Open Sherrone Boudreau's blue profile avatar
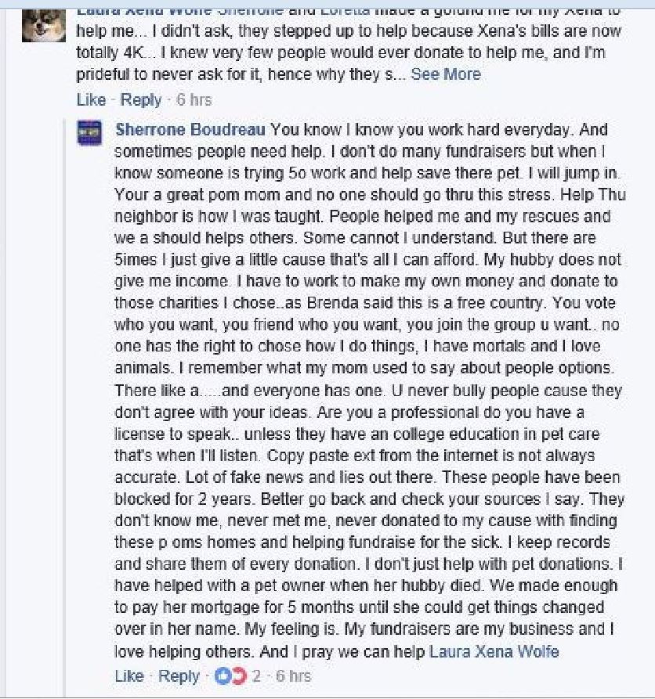 (x=89, y=133)
